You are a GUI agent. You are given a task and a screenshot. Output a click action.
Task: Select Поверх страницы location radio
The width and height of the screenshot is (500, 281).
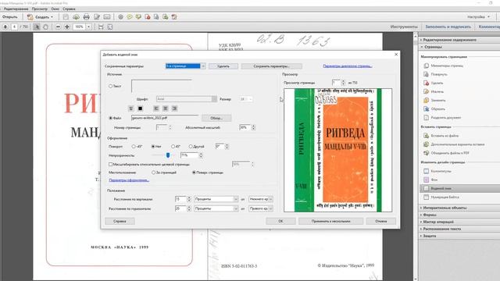pos(194,173)
